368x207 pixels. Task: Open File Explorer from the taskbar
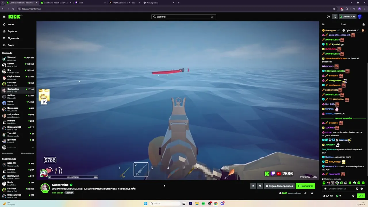point(197,204)
